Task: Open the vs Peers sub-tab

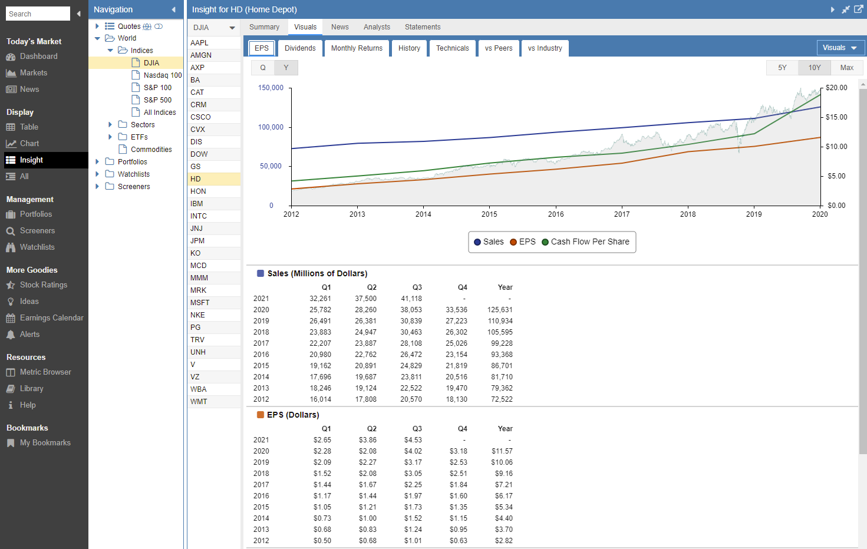Action: point(499,48)
